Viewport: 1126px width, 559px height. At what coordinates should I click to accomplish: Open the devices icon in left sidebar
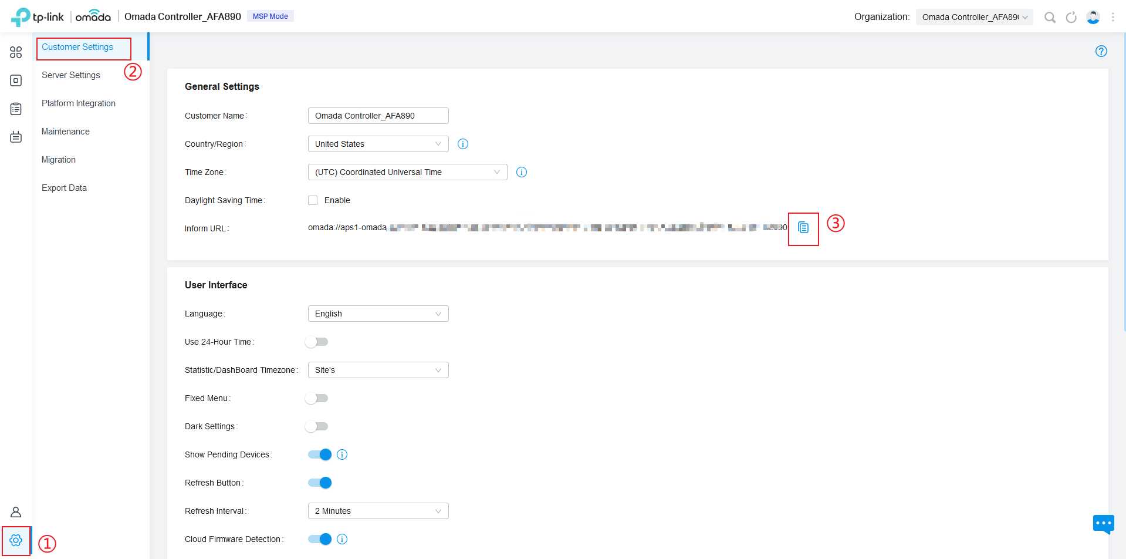16,80
